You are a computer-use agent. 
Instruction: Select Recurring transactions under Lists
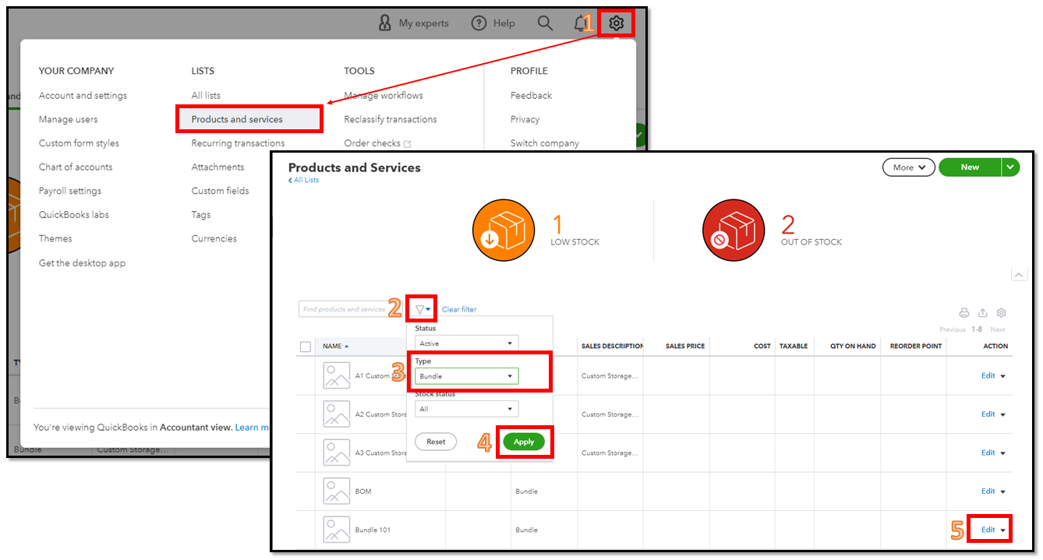[x=238, y=143]
